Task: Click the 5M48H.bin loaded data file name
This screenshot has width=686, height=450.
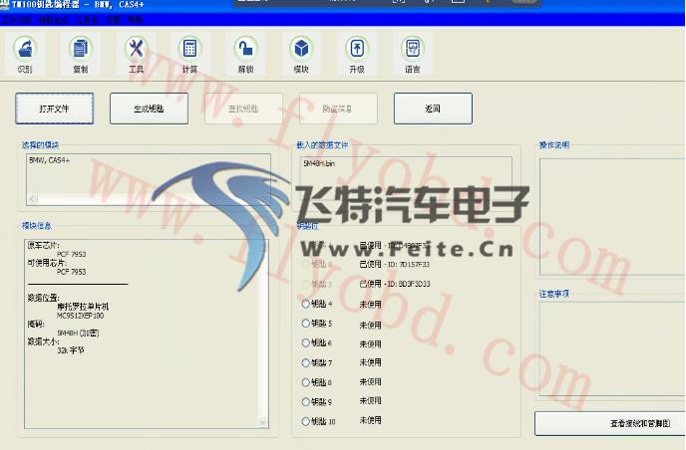Action: pyautogui.click(x=319, y=163)
